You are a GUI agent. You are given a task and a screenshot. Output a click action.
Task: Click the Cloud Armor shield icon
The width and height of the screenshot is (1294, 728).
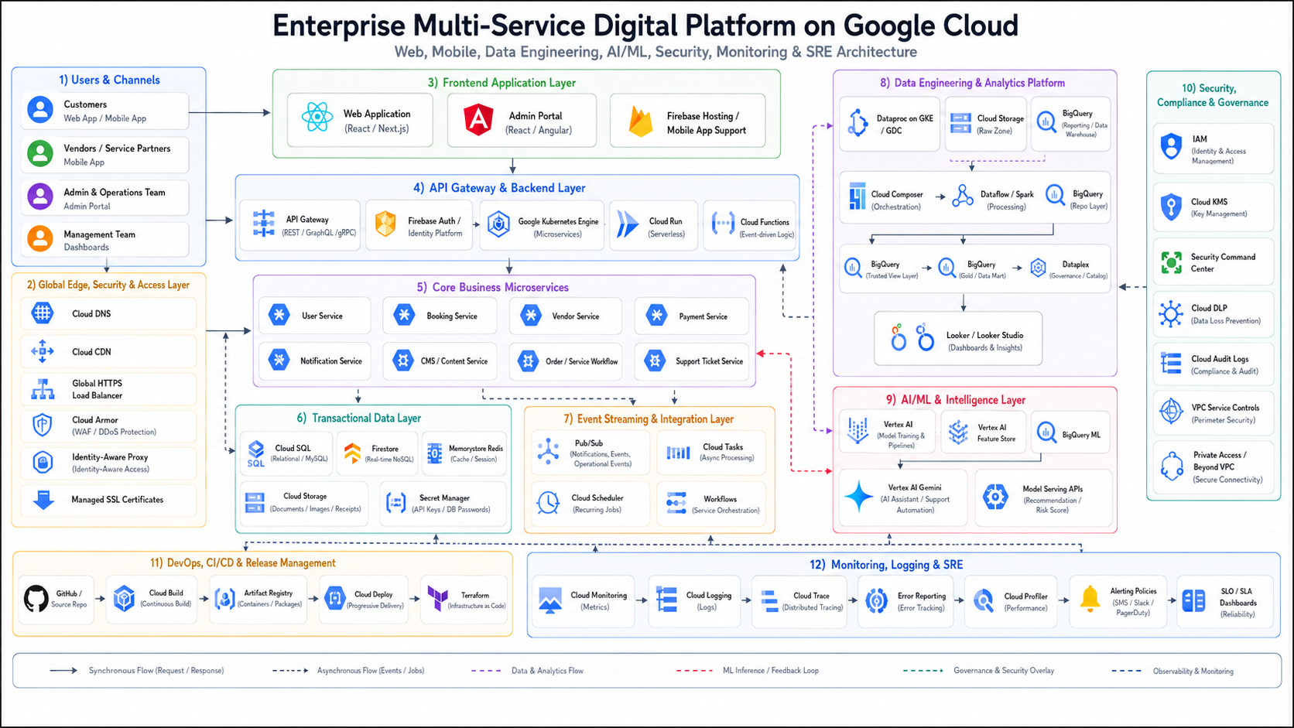pyautogui.click(x=43, y=425)
